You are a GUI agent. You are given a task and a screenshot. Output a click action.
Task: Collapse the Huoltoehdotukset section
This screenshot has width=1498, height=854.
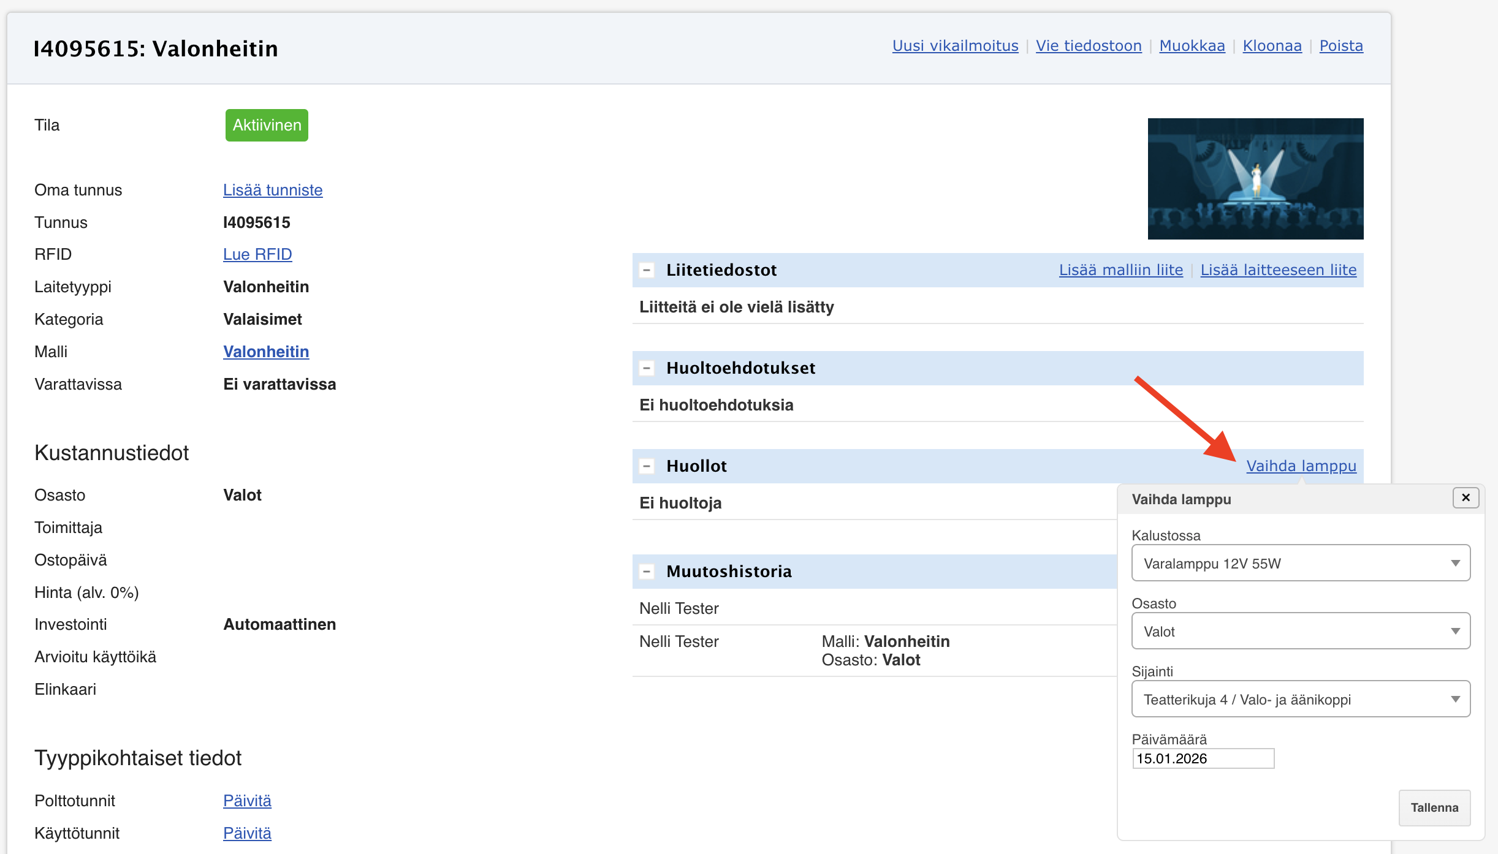646,368
